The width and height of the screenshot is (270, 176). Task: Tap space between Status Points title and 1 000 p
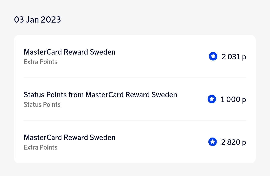point(192,100)
